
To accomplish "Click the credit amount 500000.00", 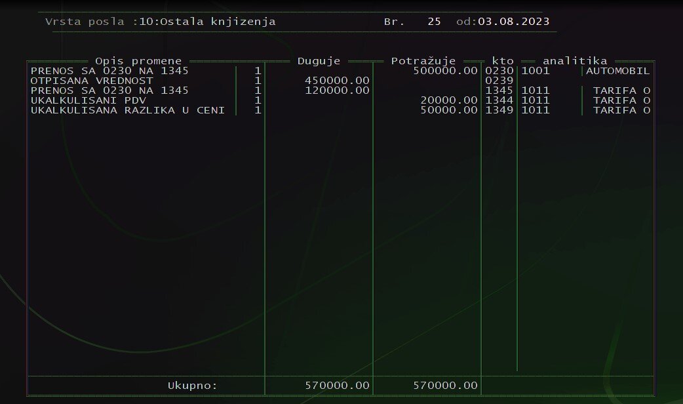I will tap(445, 71).
